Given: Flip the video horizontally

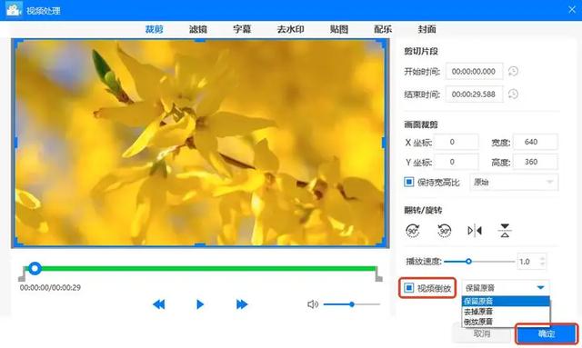Looking at the screenshot, I should [475, 231].
